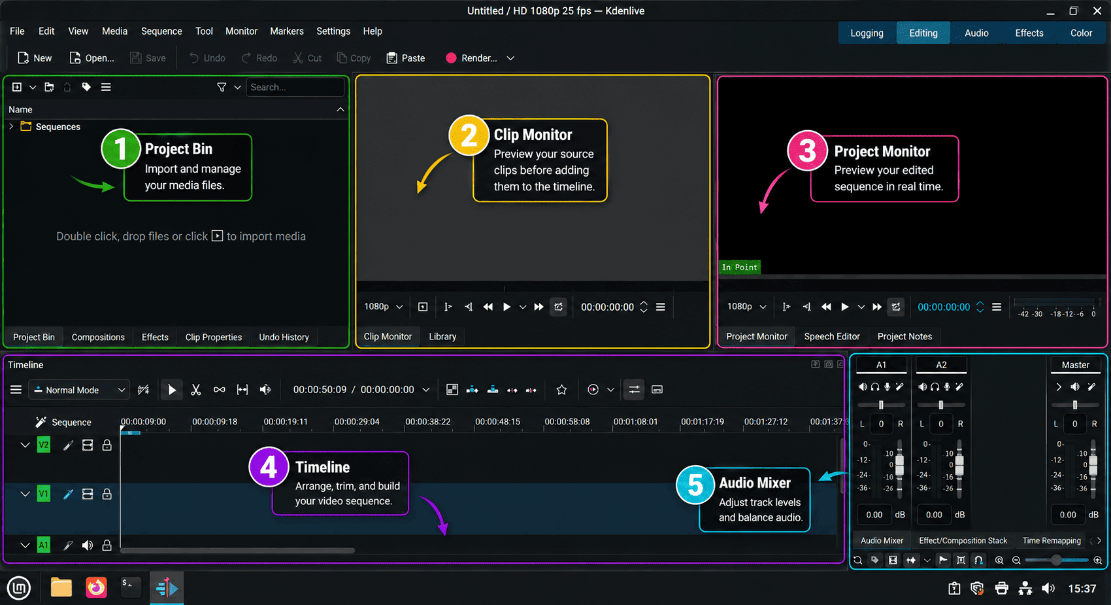This screenshot has width=1111, height=605.
Task: Open the Normal Mode edit mode dropdown
Action: [78, 390]
